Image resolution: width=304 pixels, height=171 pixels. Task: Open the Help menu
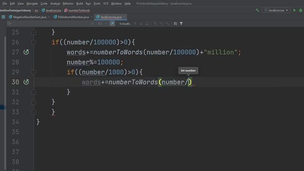point(127,3)
